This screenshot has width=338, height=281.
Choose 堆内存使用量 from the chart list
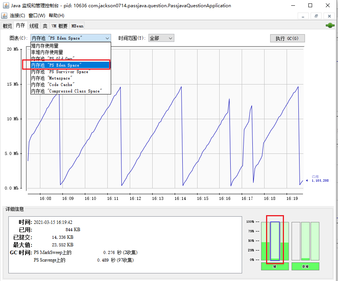[45, 46]
